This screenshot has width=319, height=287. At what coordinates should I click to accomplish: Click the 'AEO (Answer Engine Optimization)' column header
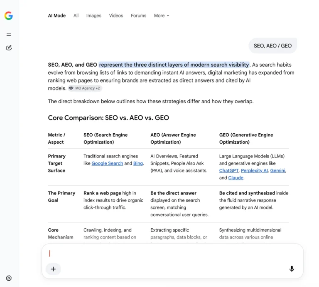pos(173,139)
